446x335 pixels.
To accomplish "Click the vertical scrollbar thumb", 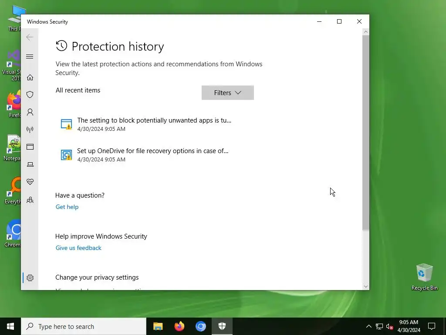I will coord(365,133).
